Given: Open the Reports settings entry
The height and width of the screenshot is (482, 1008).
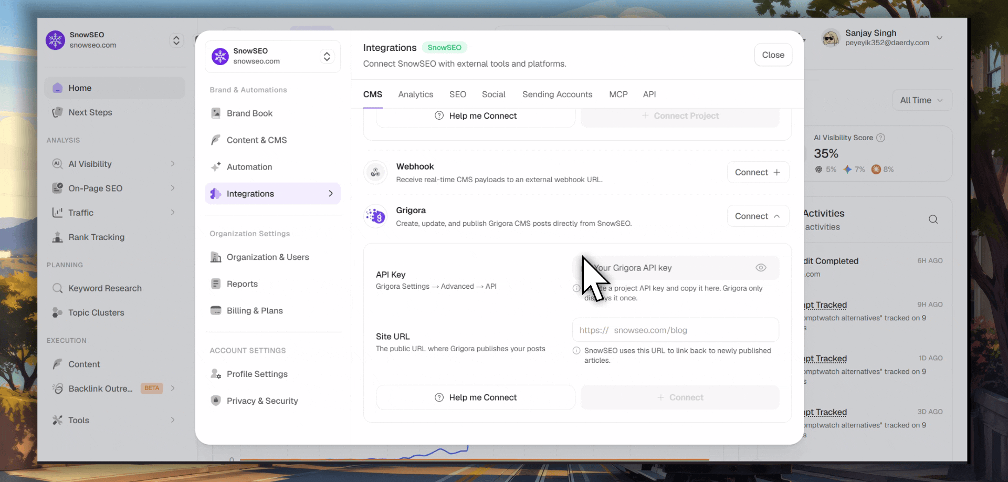Looking at the screenshot, I should (272, 284).
